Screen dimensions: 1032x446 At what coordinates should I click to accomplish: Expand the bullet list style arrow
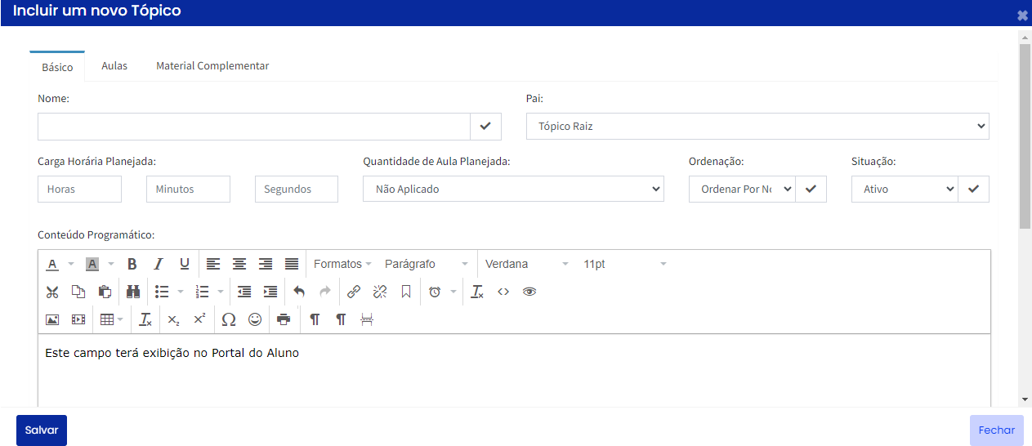pyautogui.click(x=180, y=292)
